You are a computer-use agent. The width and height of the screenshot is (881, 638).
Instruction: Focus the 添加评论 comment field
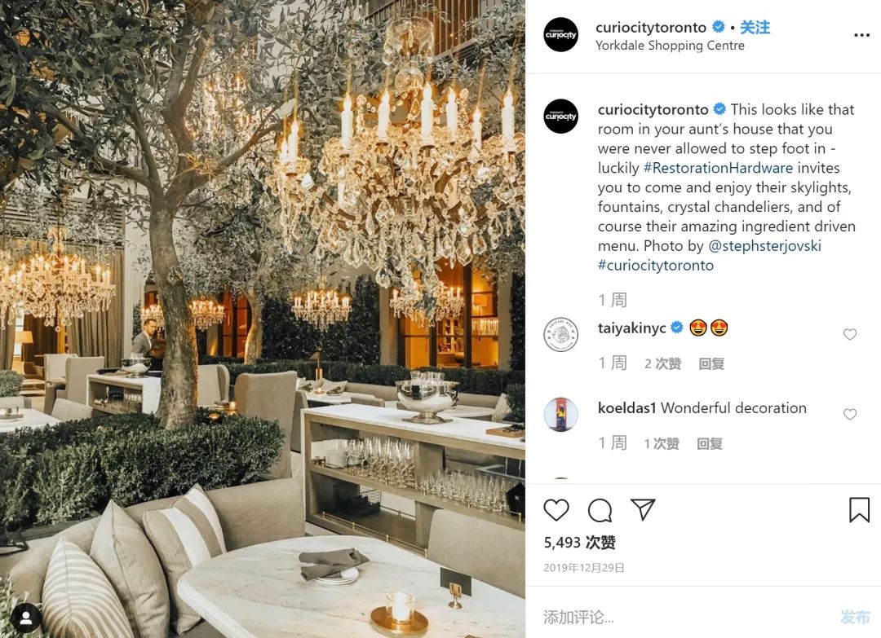(x=685, y=618)
